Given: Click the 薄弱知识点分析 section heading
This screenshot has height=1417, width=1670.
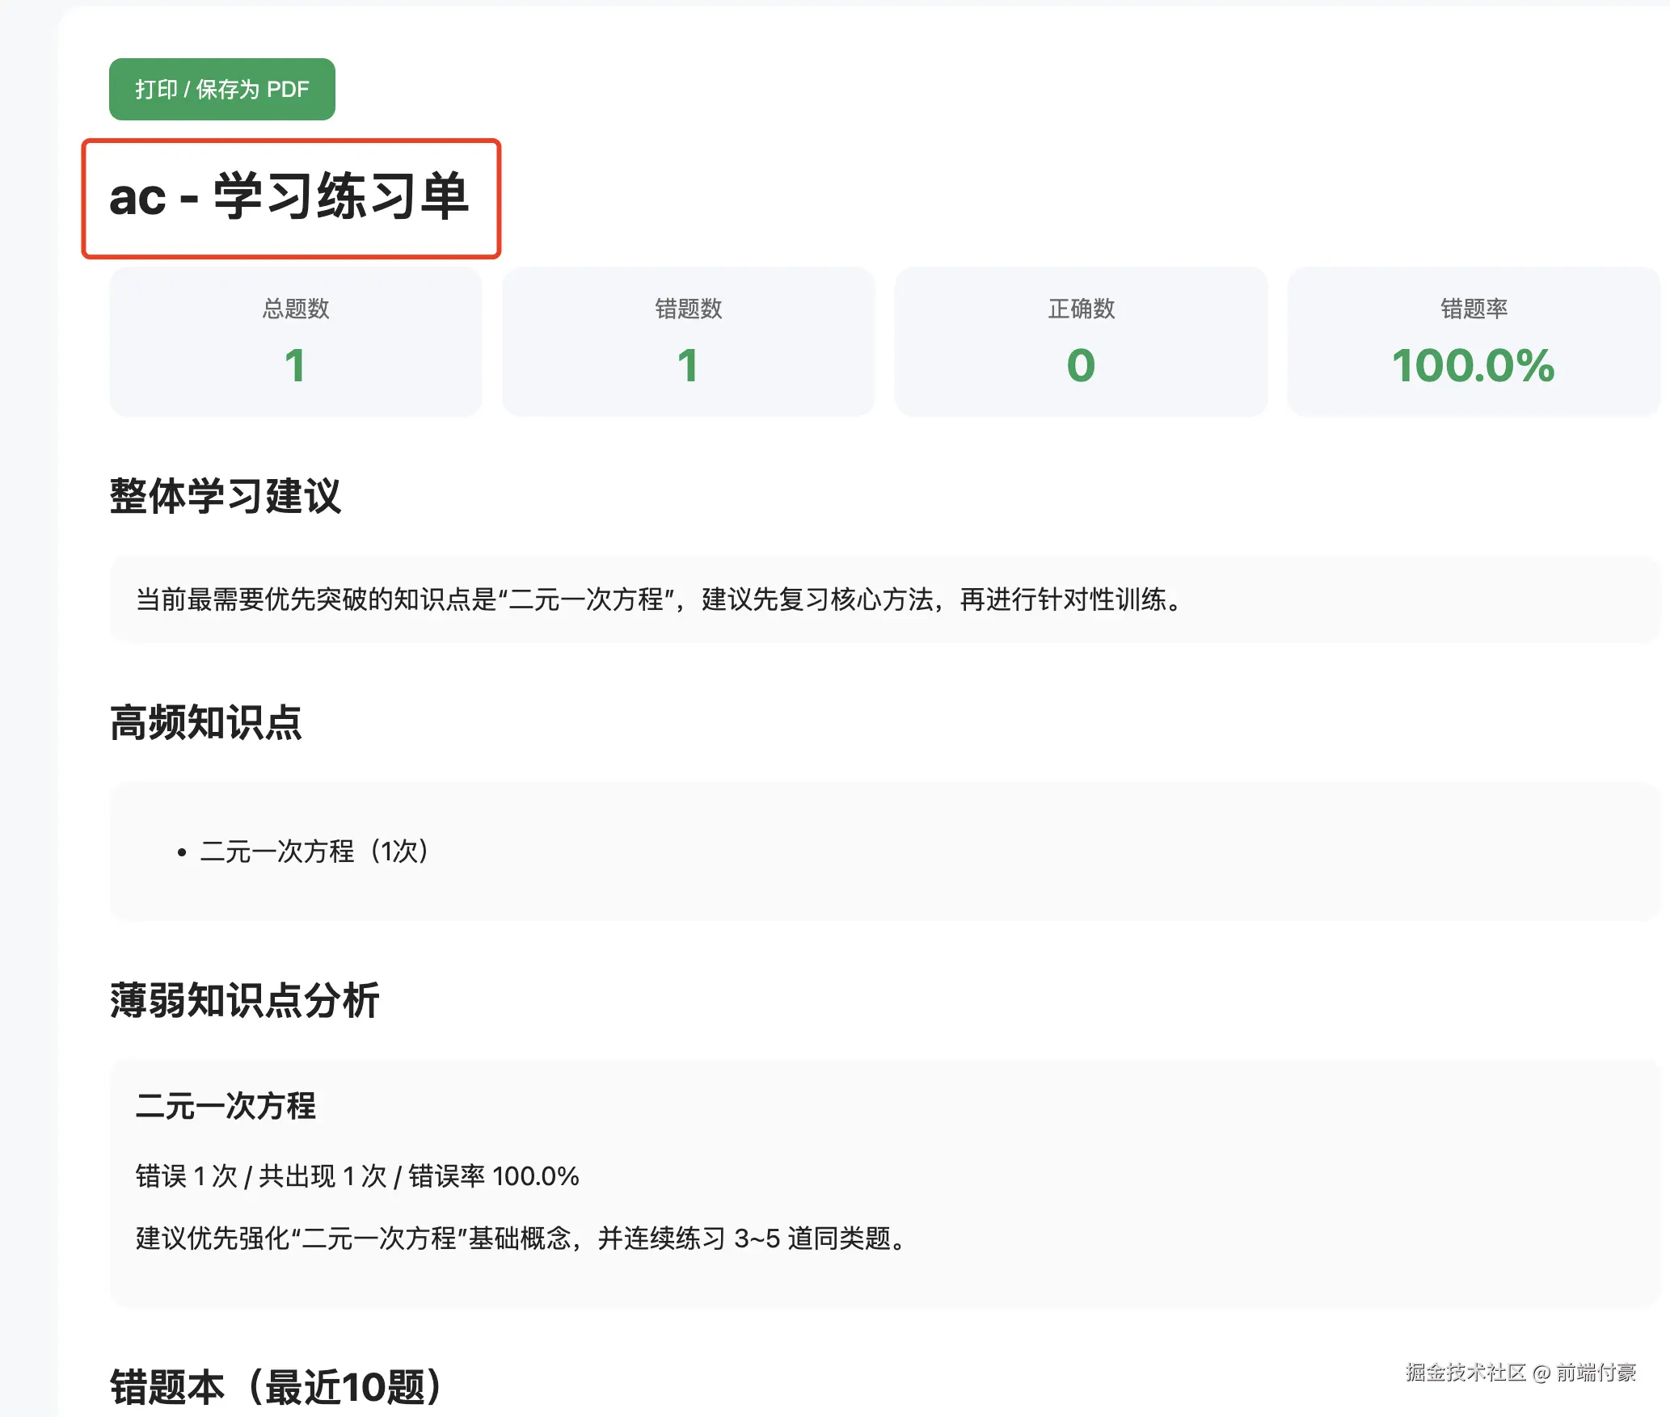Looking at the screenshot, I should point(244,1000).
